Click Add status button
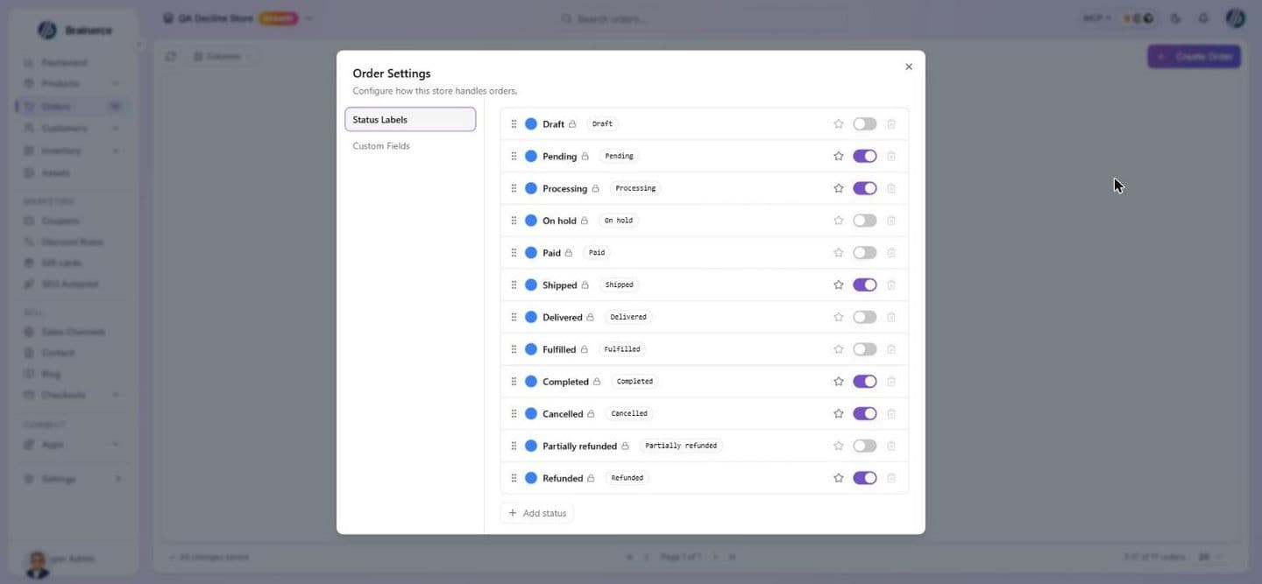The height and width of the screenshot is (584, 1262). 537,513
